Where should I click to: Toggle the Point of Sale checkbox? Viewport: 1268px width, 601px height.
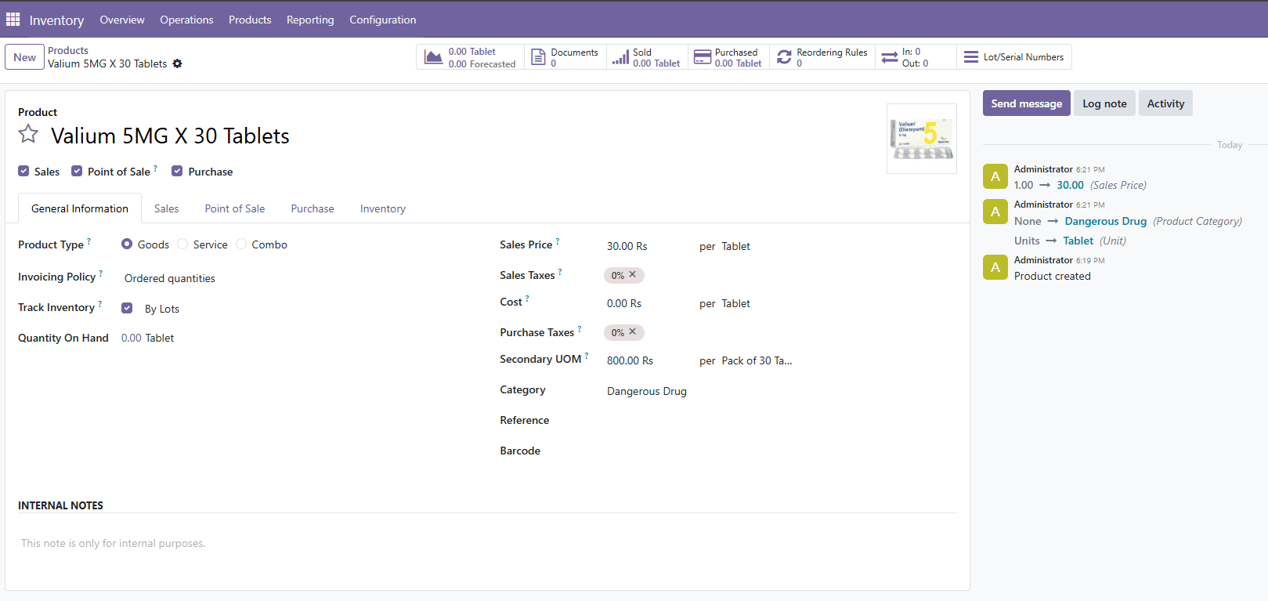click(x=77, y=171)
